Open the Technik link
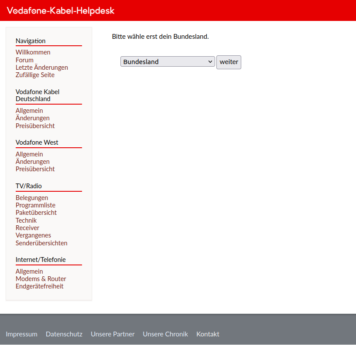The width and height of the screenshot is (356, 346). click(26, 220)
